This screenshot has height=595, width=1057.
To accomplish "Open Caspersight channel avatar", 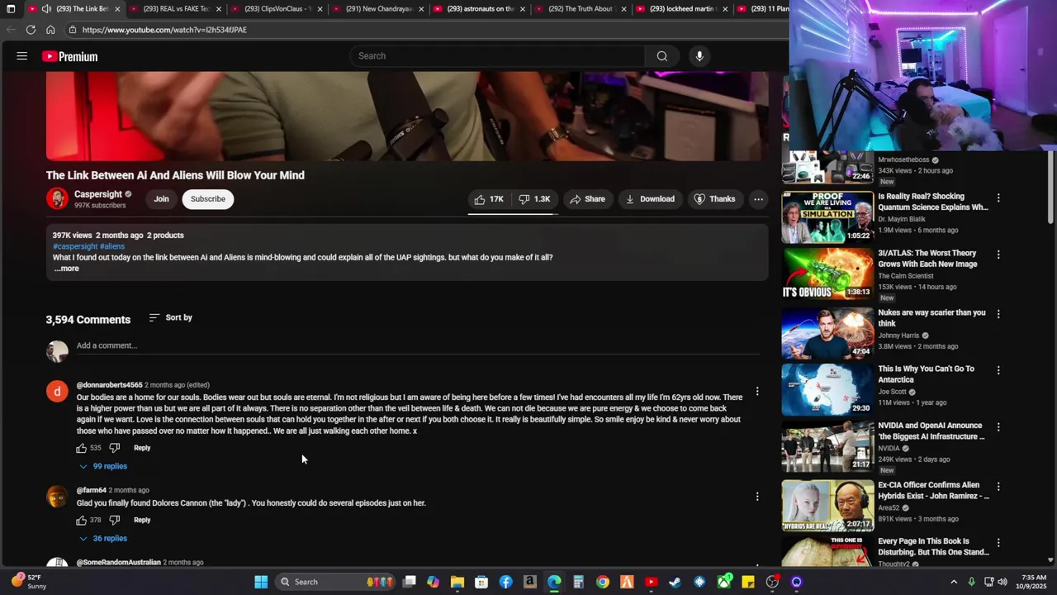I will [x=57, y=198].
